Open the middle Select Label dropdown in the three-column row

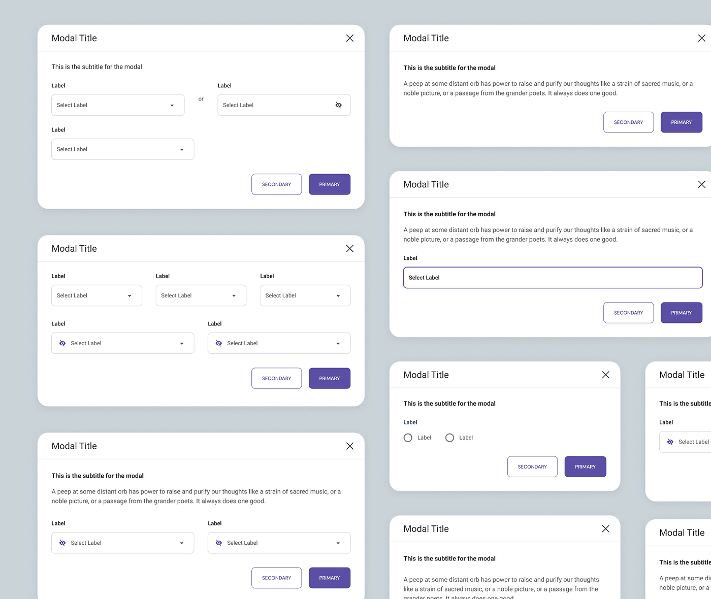(x=201, y=295)
